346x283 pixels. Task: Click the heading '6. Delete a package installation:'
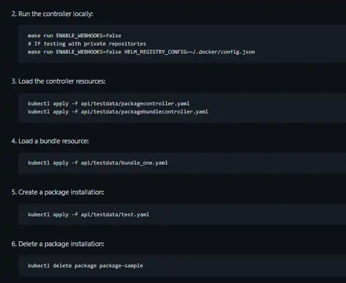tap(58, 244)
